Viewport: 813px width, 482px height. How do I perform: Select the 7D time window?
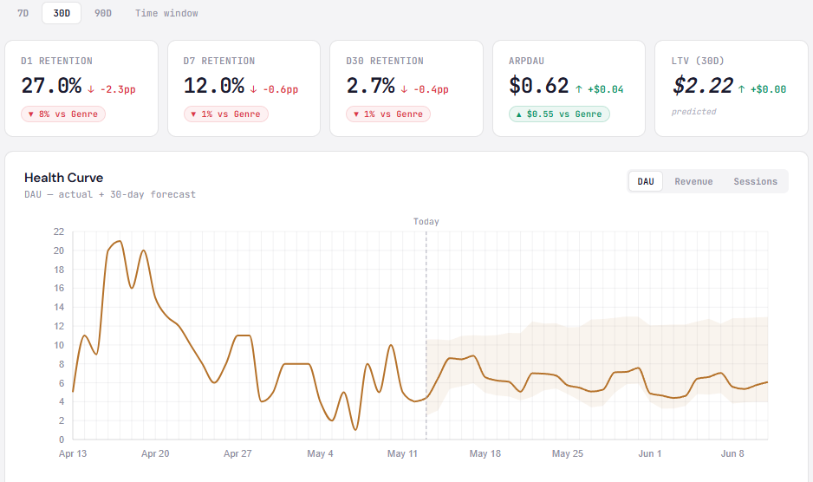click(x=23, y=13)
